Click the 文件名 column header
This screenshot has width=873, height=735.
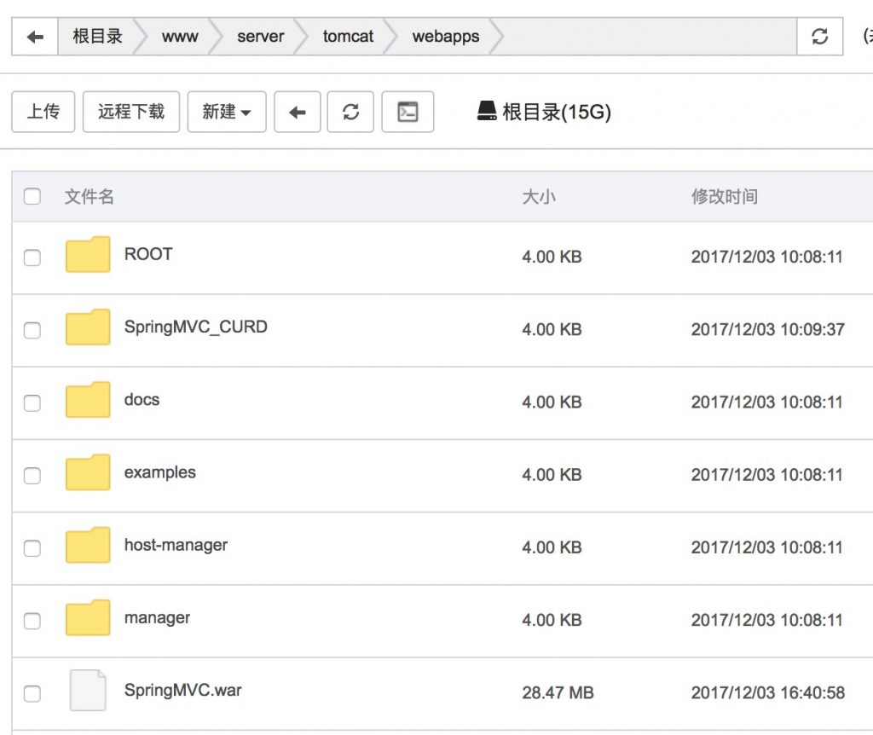pyautogui.click(x=90, y=197)
